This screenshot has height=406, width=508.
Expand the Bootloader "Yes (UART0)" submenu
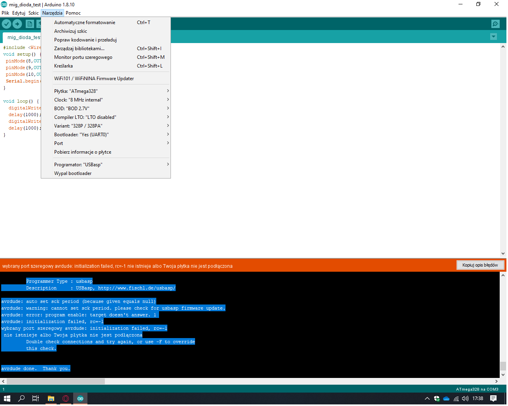point(106,135)
